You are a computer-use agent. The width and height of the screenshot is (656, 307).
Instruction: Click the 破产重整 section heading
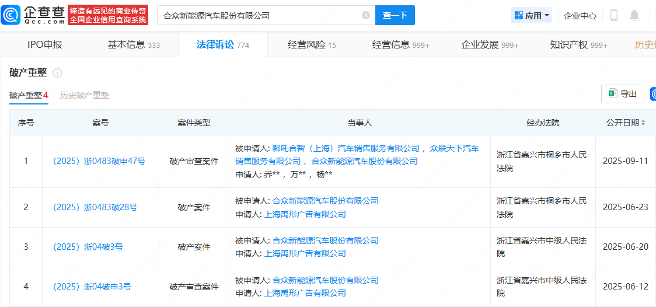pos(28,73)
